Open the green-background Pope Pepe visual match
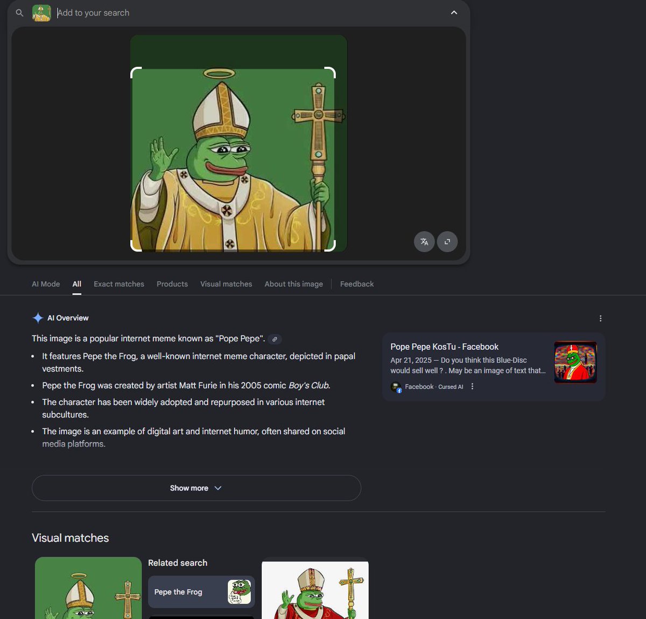This screenshot has height=619, width=646. click(88, 588)
